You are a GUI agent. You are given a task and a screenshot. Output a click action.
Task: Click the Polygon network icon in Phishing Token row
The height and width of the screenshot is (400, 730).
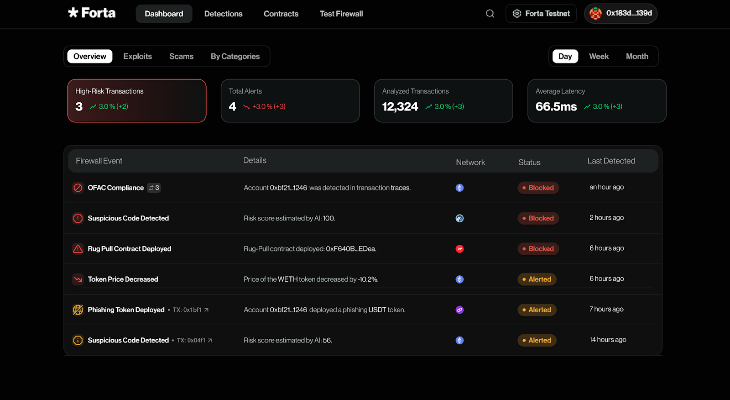[x=459, y=310]
